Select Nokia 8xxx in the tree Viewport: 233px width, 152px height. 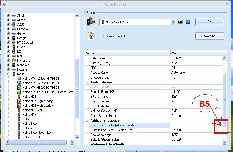coord(30,124)
